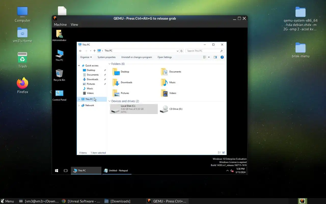Go up one level with up arrow

click(94, 51)
